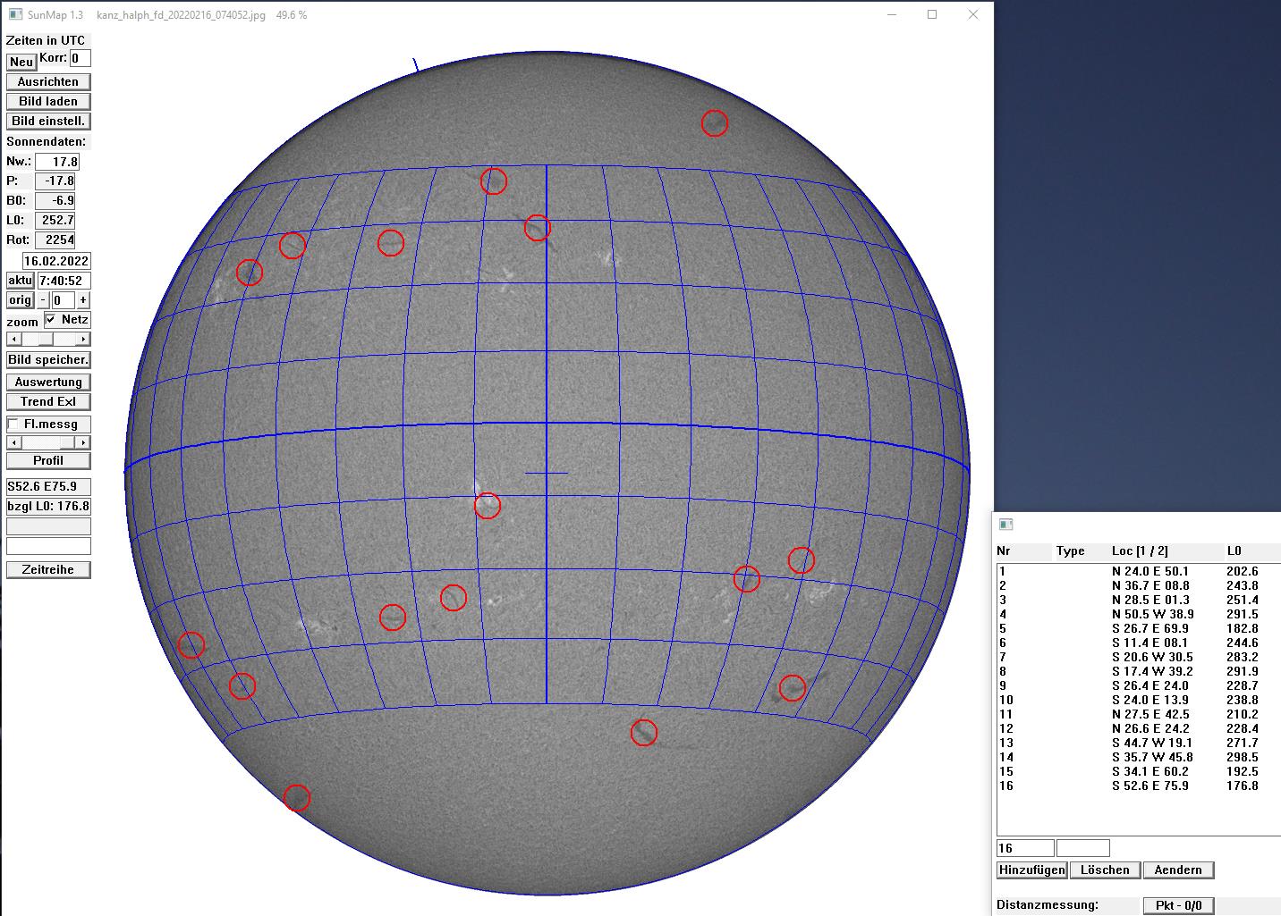
Task: Click the left arrow of zoom scrollbar
Action: point(12,340)
